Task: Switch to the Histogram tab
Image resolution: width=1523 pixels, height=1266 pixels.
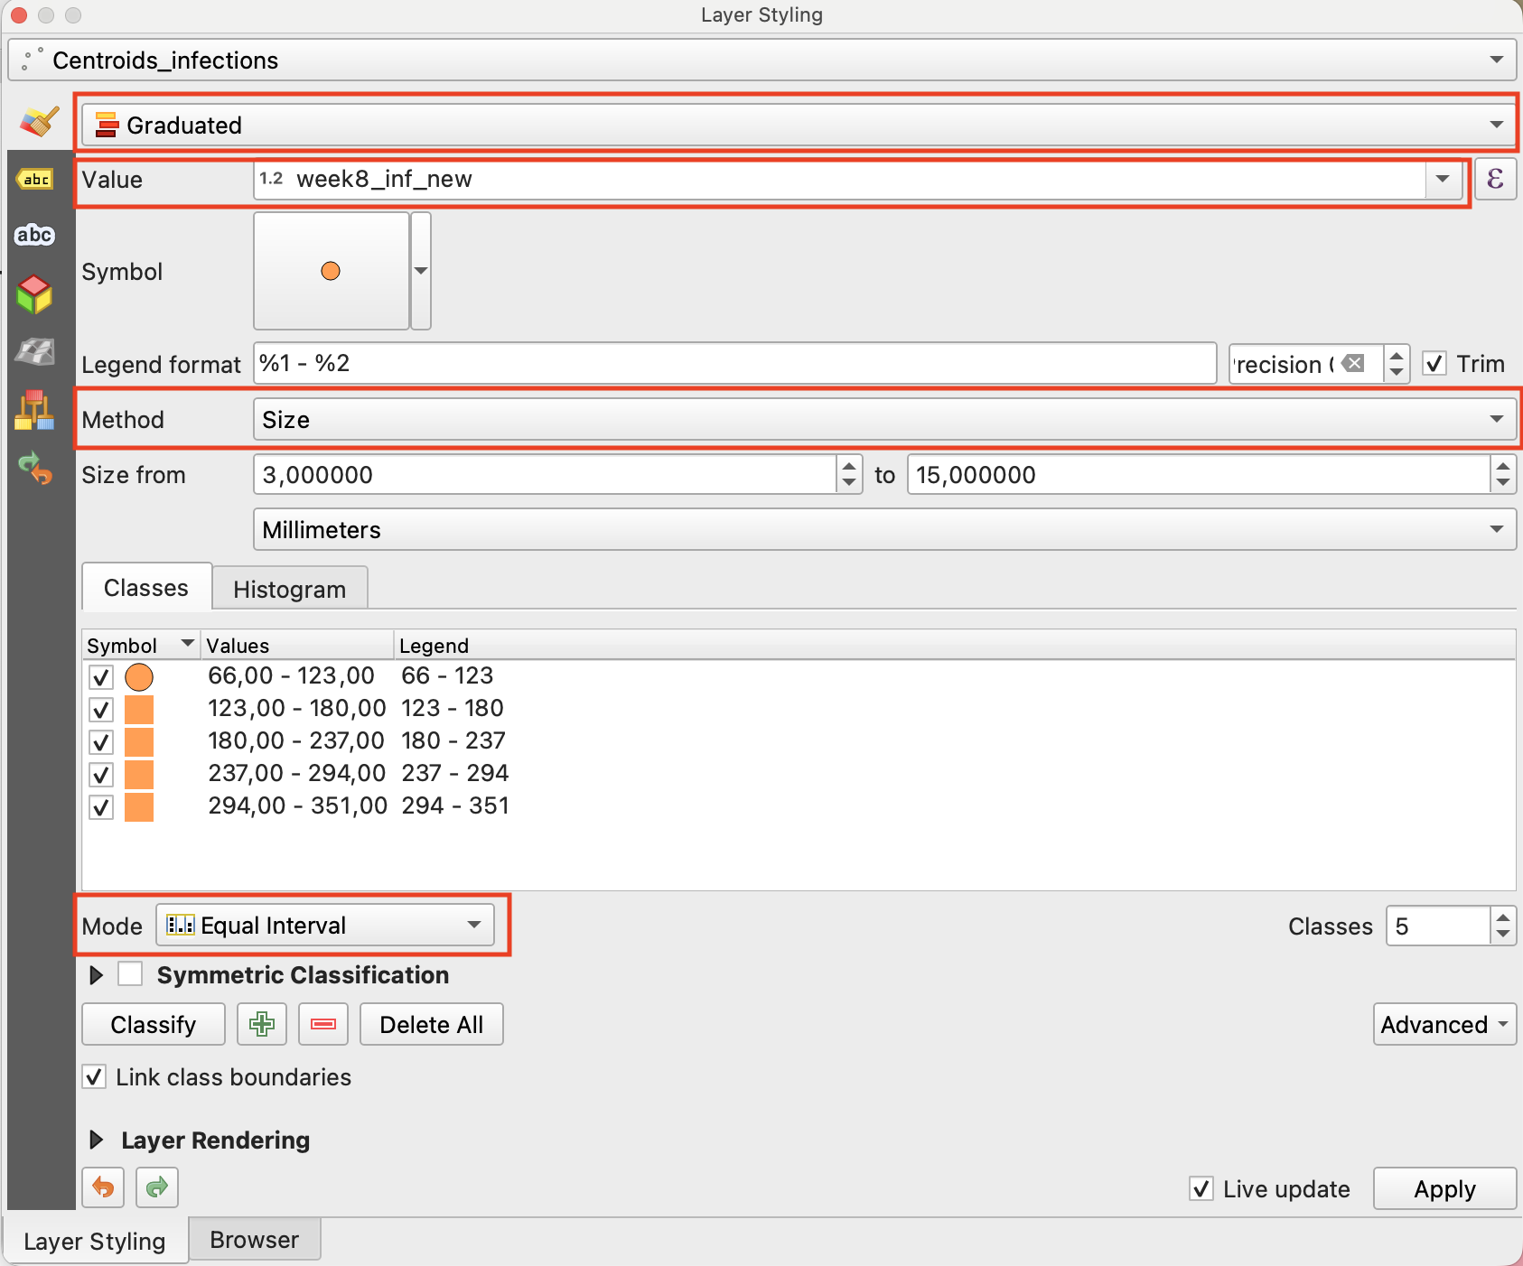Action: (289, 589)
